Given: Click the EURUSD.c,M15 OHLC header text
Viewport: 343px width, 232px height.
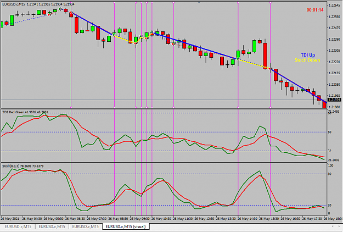Looking at the screenshot, I should 38,4.
